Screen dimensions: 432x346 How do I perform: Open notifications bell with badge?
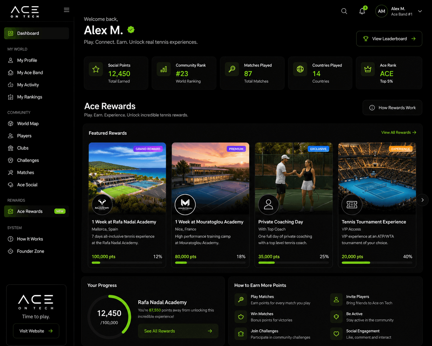coord(362,11)
